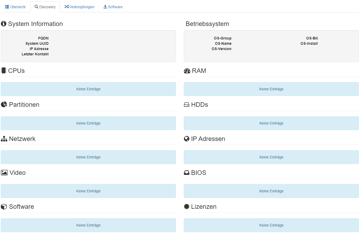
Task: Switch to the Software tab
Action: [x=113, y=7]
